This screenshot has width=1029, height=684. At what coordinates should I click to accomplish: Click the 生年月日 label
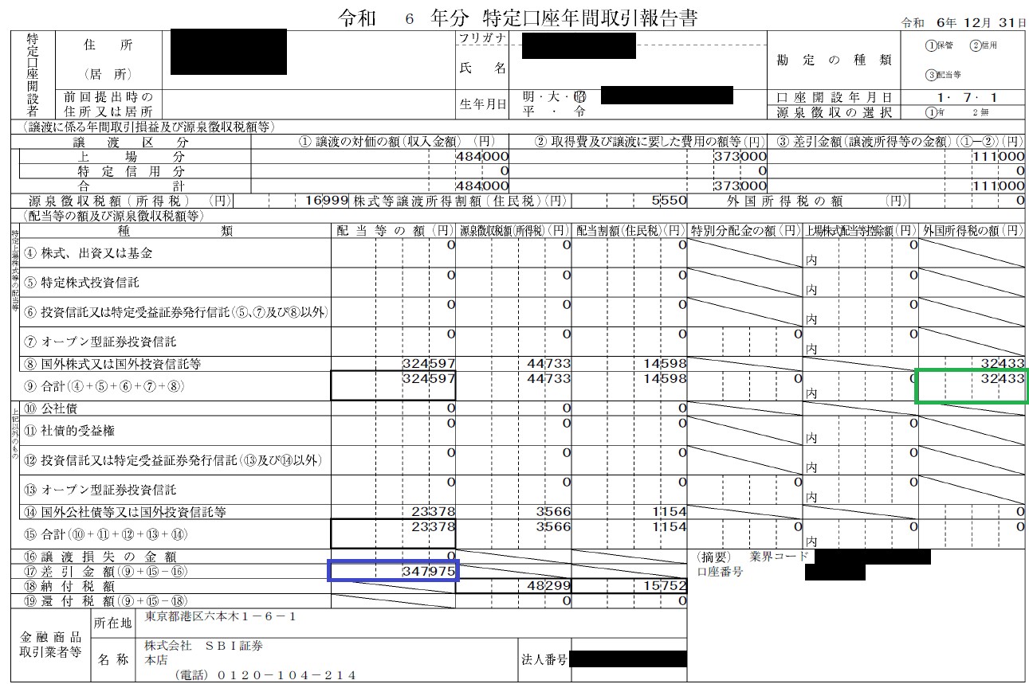pos(483,104)
